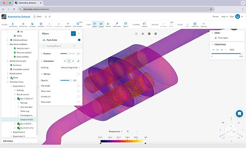The image size is (246, 148).
Task: Click the home view icon near orientation cube
Action: (x=239, y=123)
